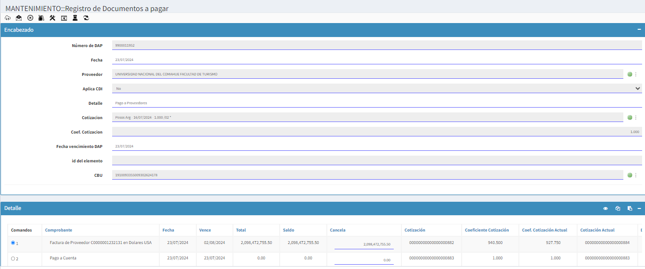Image resolution: width=645 pixels, height=269 pixels.
Task: Click the paste icon in Detalle header
Action: tap(630, 208)
